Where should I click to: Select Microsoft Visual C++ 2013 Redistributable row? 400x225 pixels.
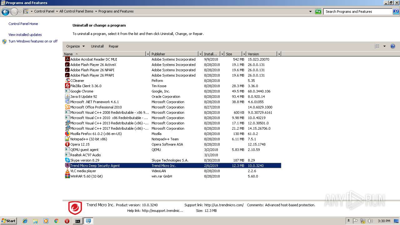pos(172,123)
